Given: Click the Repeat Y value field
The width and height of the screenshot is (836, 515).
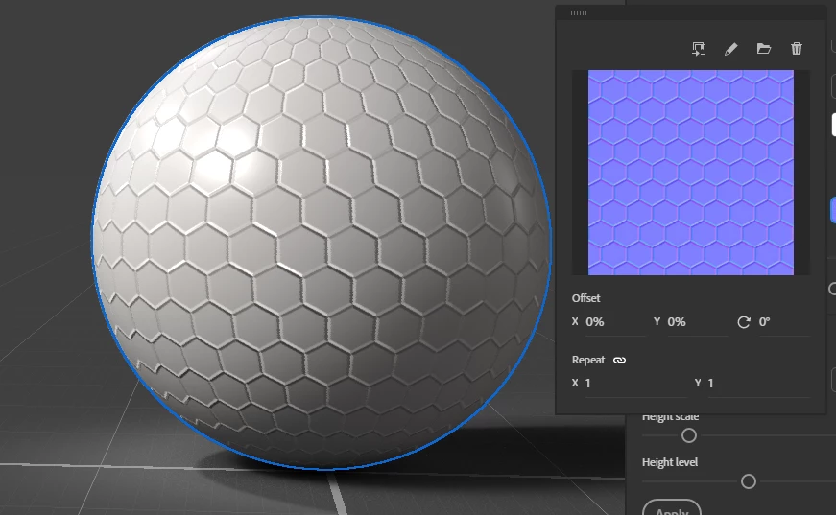Looking at the screenshot, I should (758, 384).
